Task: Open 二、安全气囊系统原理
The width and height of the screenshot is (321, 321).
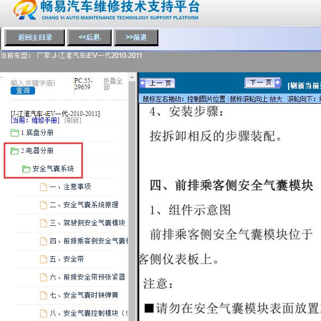Action: (84, 205)
